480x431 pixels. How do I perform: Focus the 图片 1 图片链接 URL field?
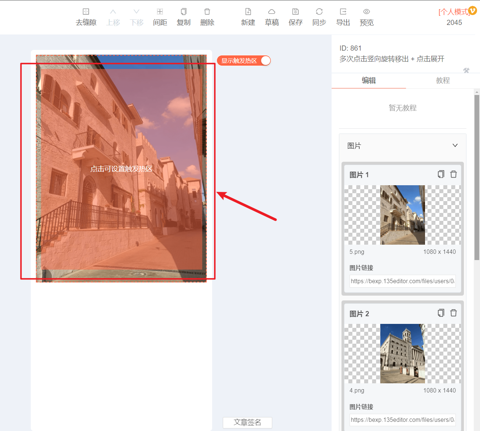coord(402,281)
